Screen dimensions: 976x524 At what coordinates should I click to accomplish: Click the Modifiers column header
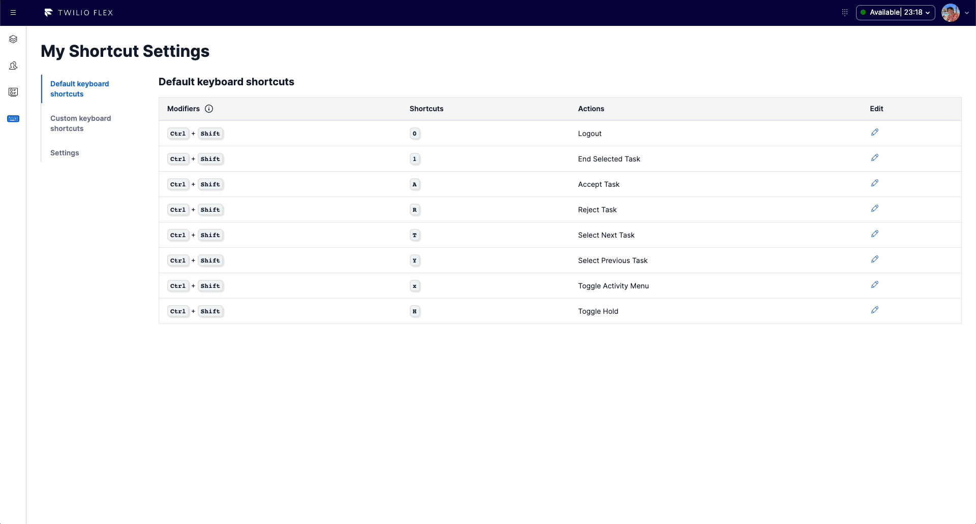pos(184,109)
